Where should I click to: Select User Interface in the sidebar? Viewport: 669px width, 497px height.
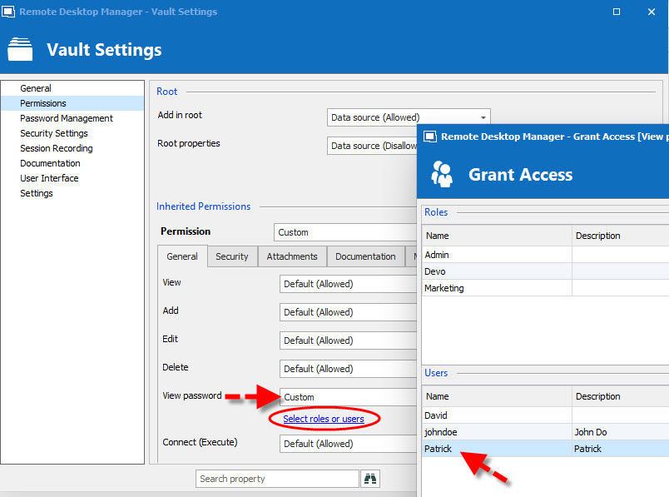(x=49, y=178)
